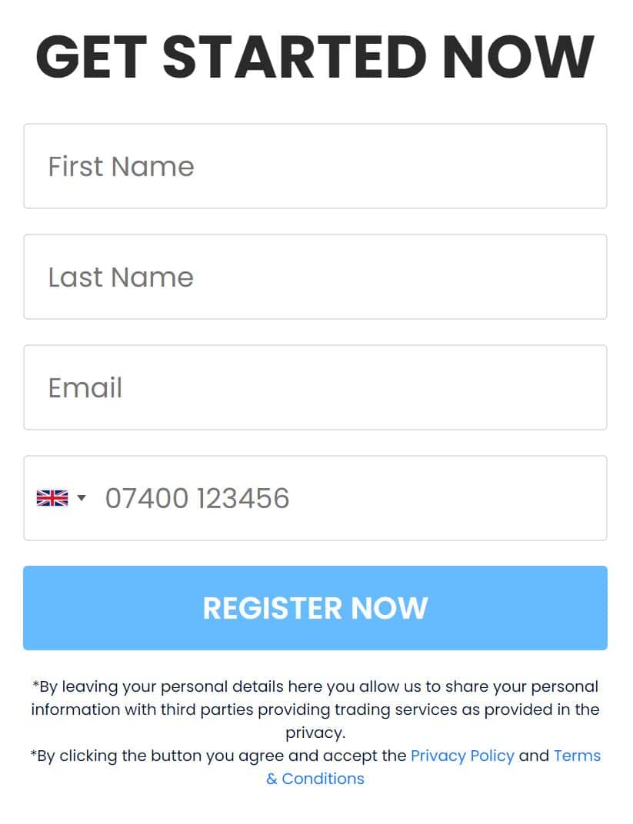Focus the First Name input field
Viewport: 633px width, 824px height.
pyautogui.click(x=315, y=166)
